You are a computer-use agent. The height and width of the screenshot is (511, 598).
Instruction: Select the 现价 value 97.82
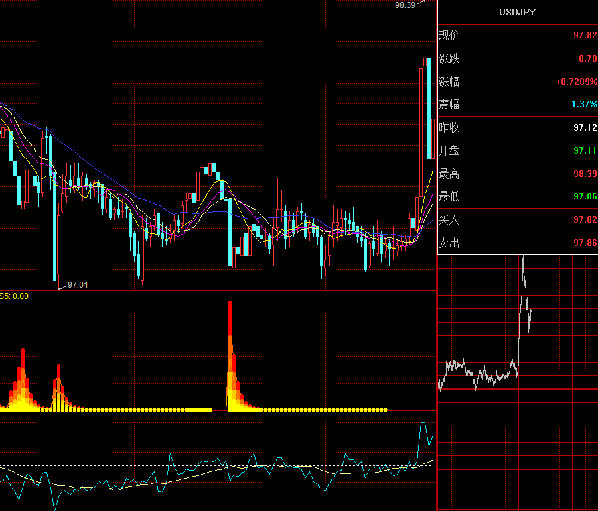tap(585, 35)
